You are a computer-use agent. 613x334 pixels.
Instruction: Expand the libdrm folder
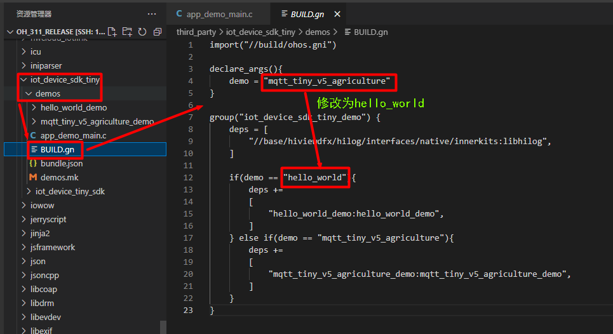(24, 303)
